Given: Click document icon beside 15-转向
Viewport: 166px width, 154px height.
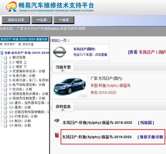Looking at the screenshot, I should click(5, 126).
